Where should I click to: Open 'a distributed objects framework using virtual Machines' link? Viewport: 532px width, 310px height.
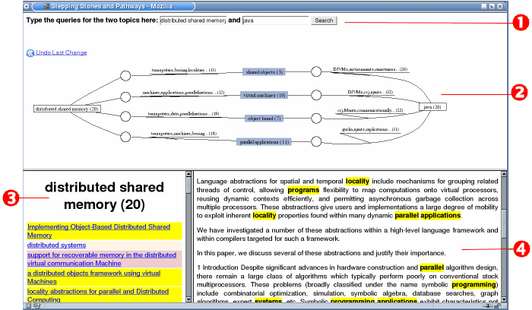94,277
